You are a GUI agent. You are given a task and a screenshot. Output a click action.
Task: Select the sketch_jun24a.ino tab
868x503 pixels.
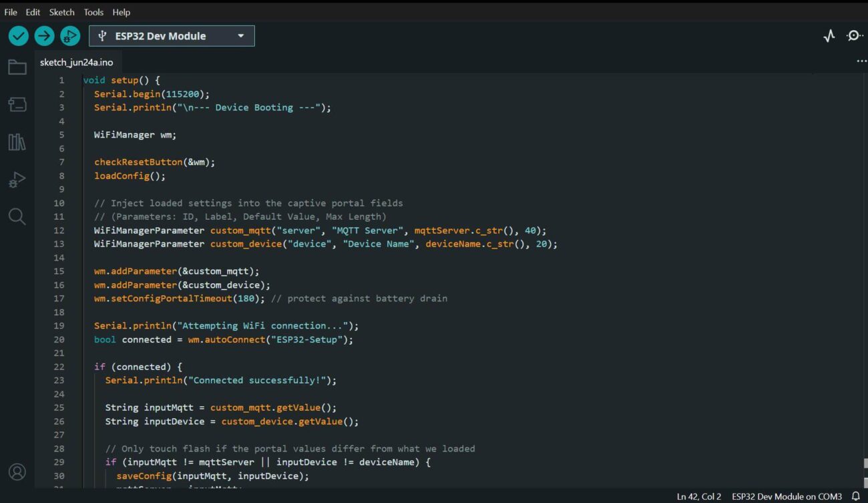(x=77, y=62)
